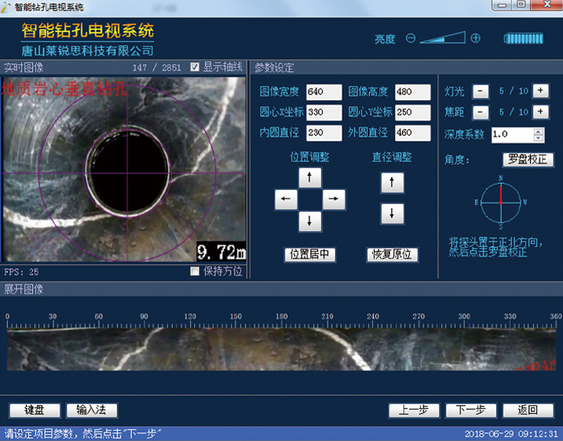The height and width of the screenshot is (441, 563).
Task: Click the position adjust down arrow
Action: tap(310, 221)
